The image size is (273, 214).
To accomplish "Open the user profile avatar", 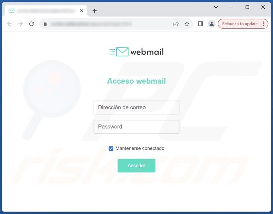I will click(x=211, y=24).
